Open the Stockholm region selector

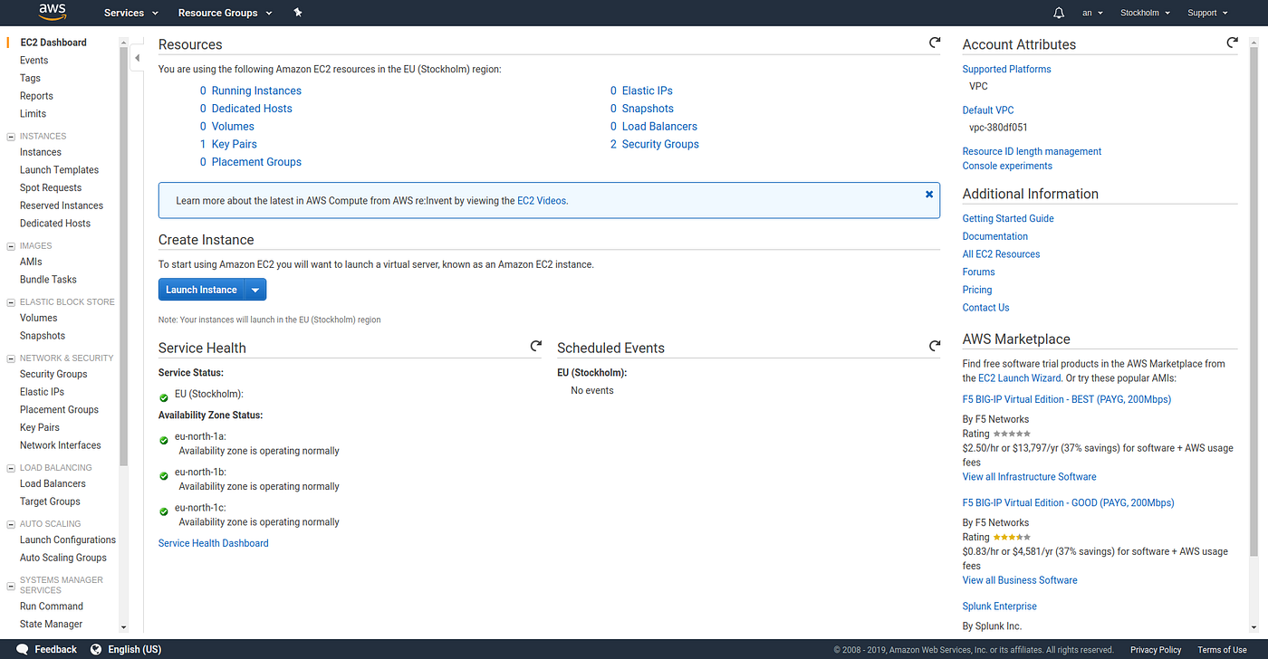coord(1145,13)
